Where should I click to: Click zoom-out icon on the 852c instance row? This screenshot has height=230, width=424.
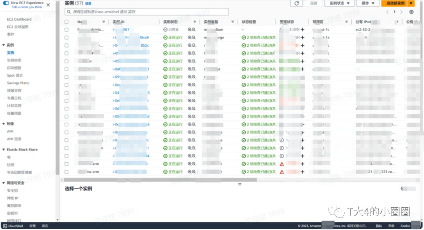(194, 45)
